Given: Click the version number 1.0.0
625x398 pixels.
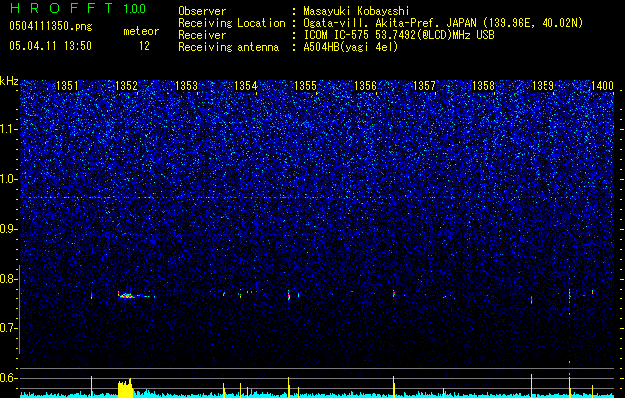Looking at the screenshot, I should [135, 8].
